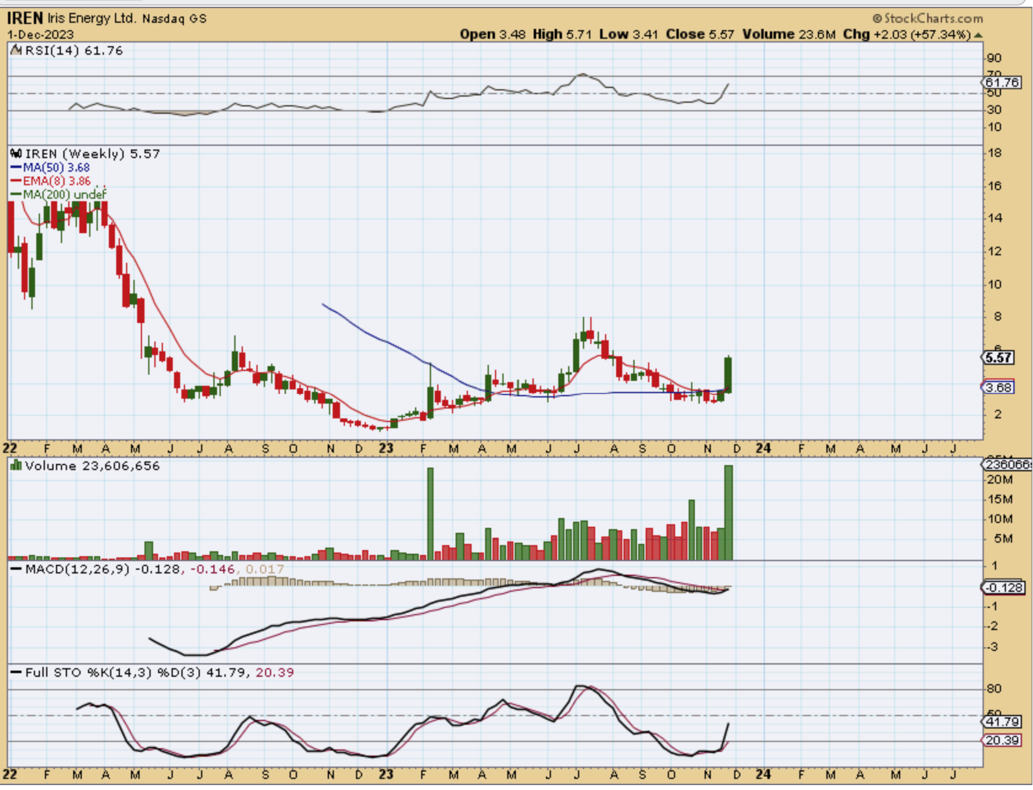
Task: Click the bar icon beside the Volume label
Action: coord(17,466)
